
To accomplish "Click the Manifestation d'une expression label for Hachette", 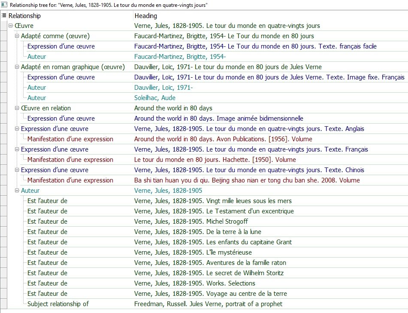I will tap(70, 160).
